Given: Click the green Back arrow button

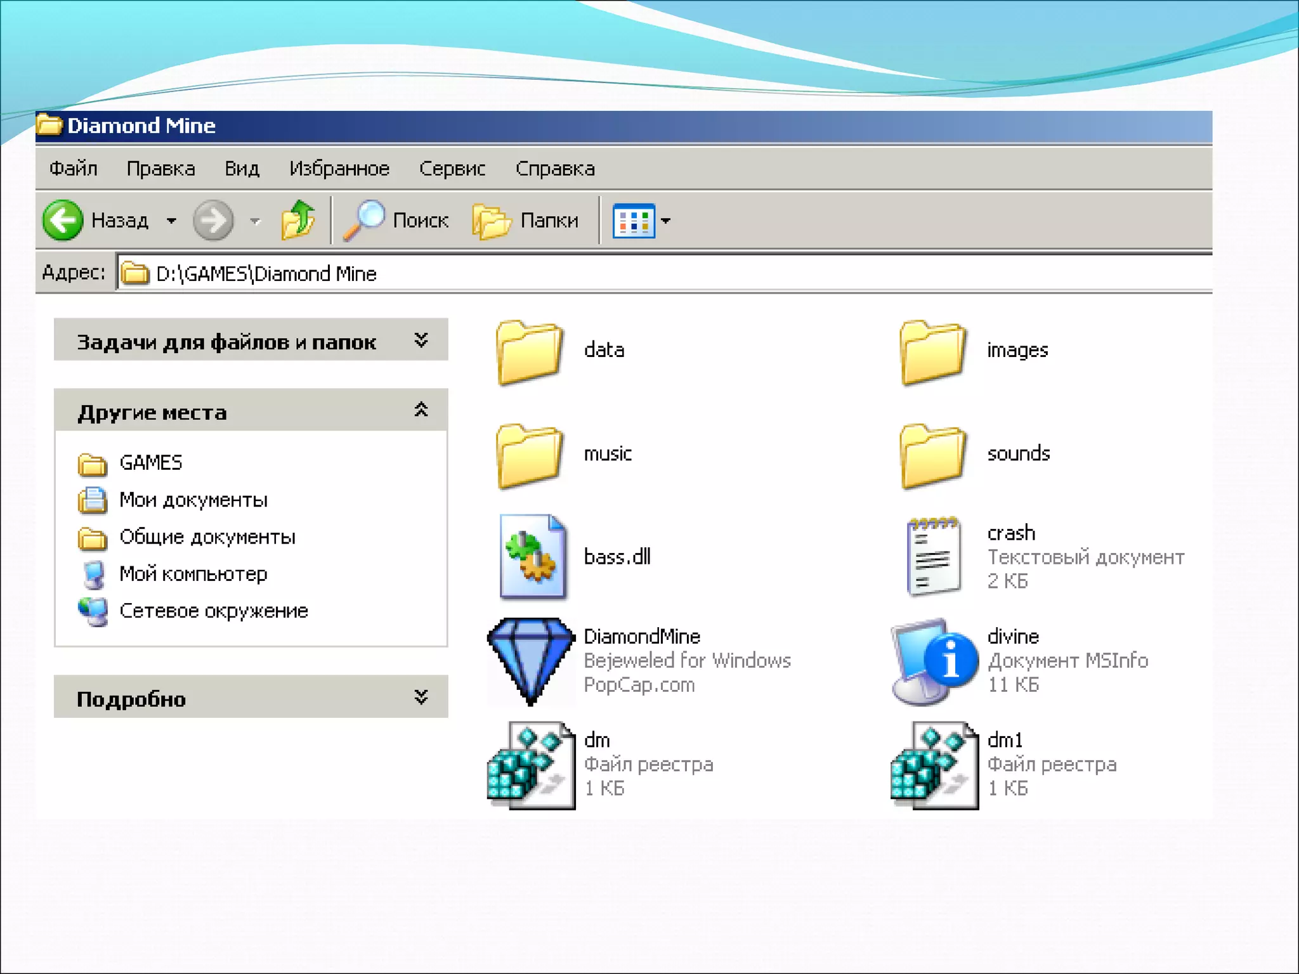Looking at the screenshot, I should [62, 220].
